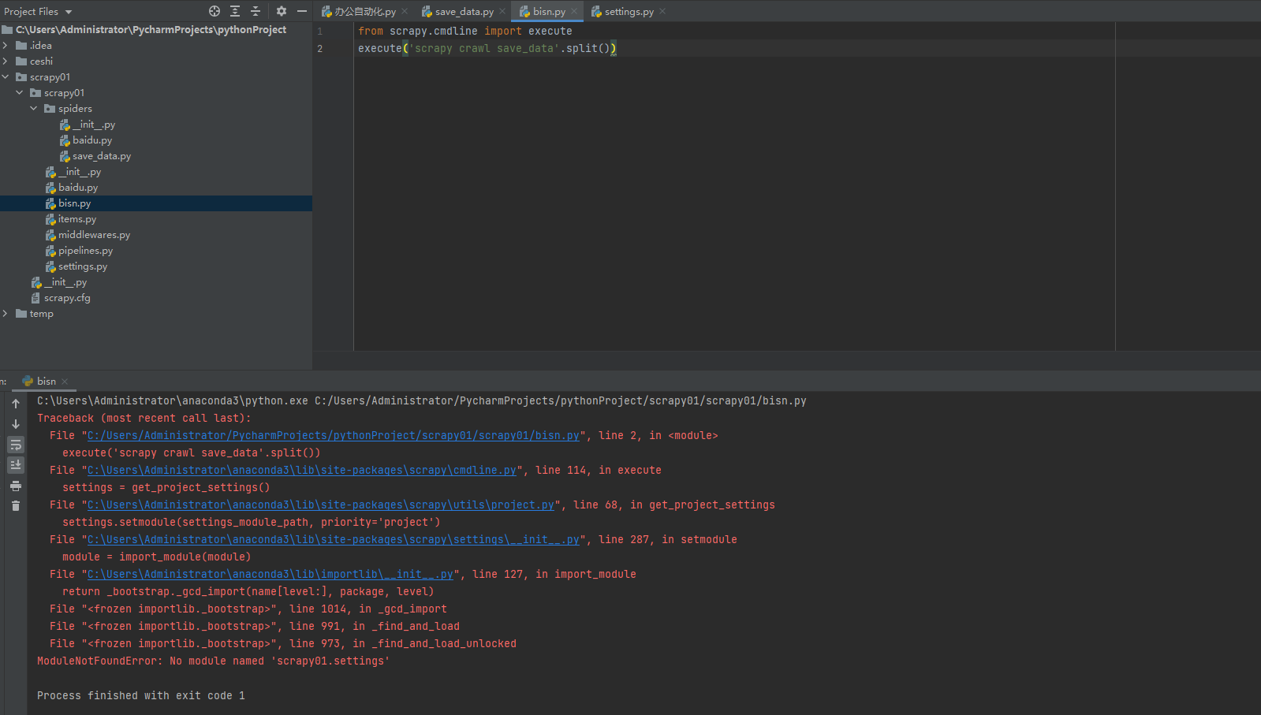The image size is (1261, 715).
Task: Click the print icon in run console
Action: tap(16, 486)
